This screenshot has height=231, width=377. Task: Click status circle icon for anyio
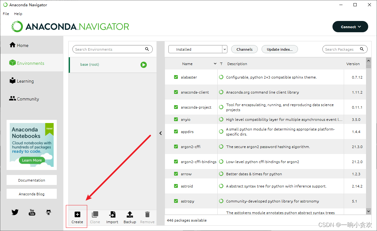tap(221, 119)
